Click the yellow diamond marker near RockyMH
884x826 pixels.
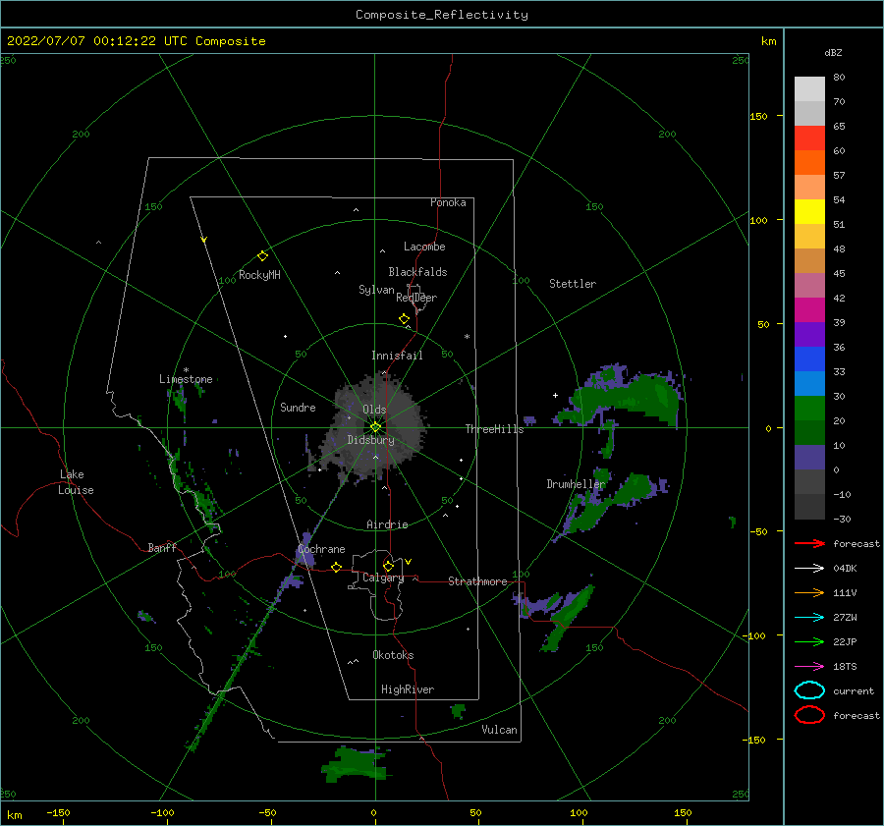pos(262,256)
